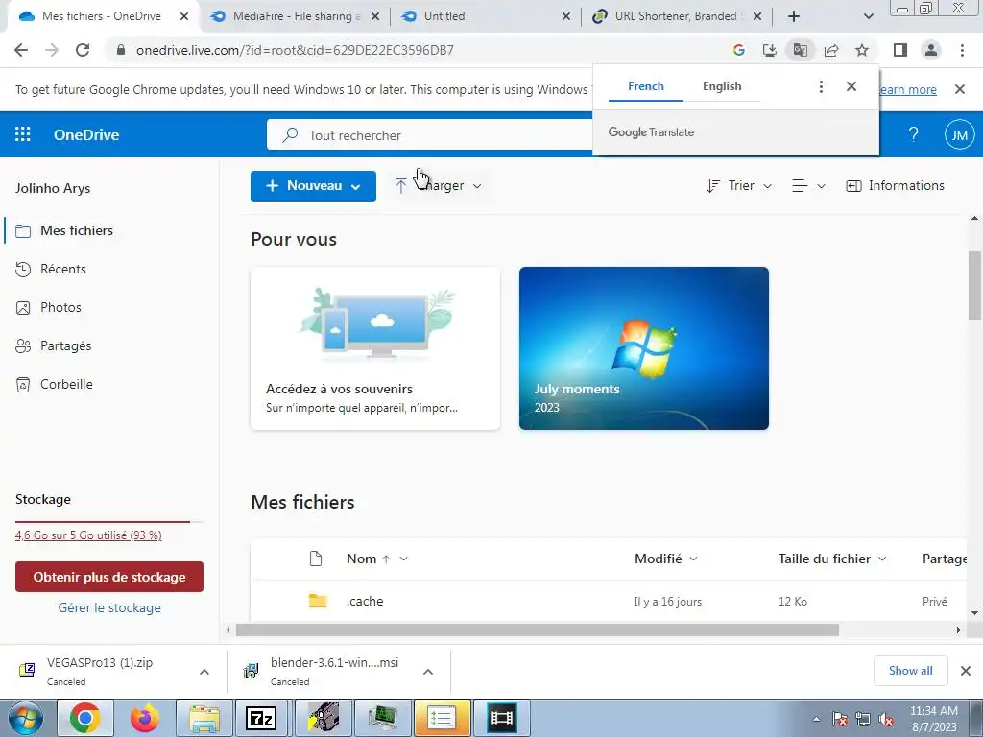Open the film strip app in taskbar

(x=502, y=718)
